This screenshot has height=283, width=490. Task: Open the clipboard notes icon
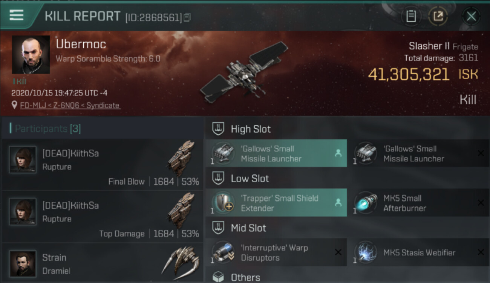(411, 16)
